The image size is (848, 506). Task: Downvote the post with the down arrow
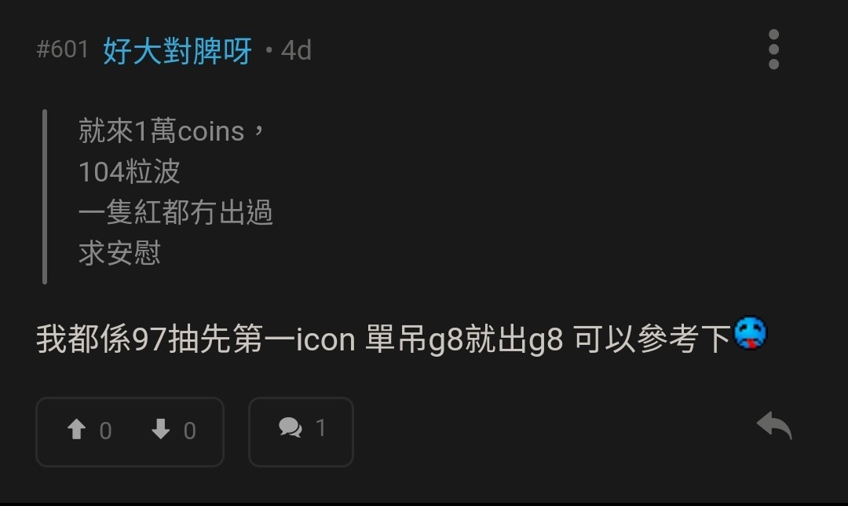tap(160, 429)
